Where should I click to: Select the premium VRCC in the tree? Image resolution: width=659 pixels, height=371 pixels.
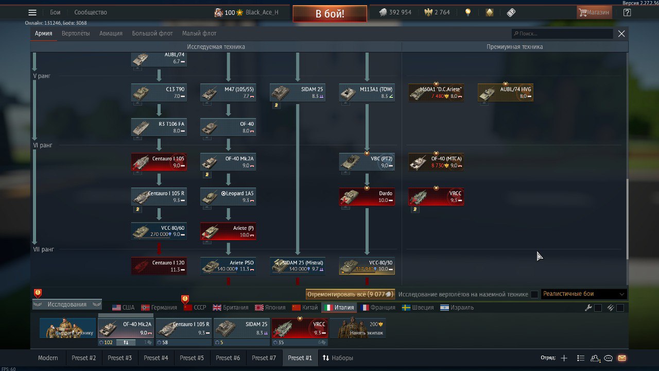tap(436, 197)
